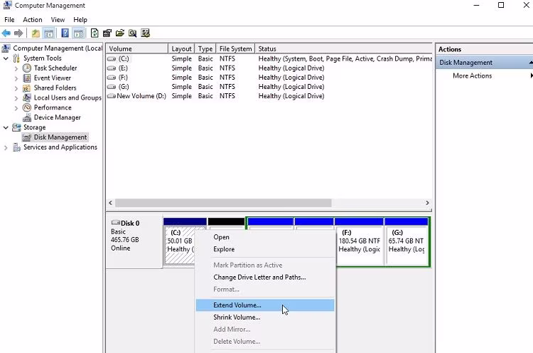Viewport: 533px width, 353px height.
Task: Expand the Event Viewer node
Action: point(16,78)
